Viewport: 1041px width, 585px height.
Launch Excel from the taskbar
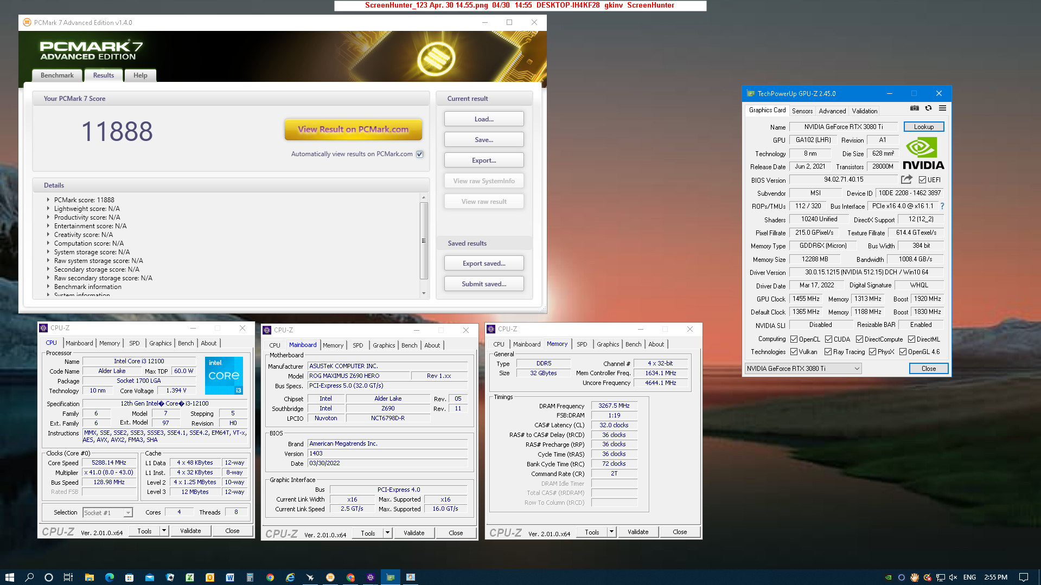click(x=190, y=577)
